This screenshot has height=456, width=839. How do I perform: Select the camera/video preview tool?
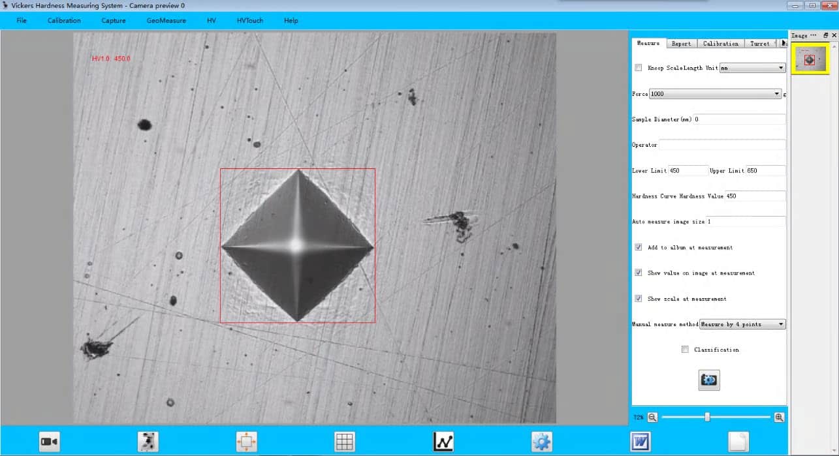coord(49,441)
